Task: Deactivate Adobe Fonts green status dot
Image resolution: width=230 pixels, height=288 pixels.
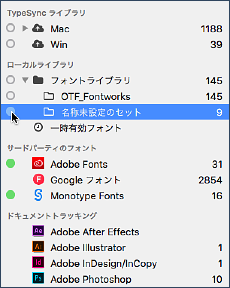Action: point(11,163)
